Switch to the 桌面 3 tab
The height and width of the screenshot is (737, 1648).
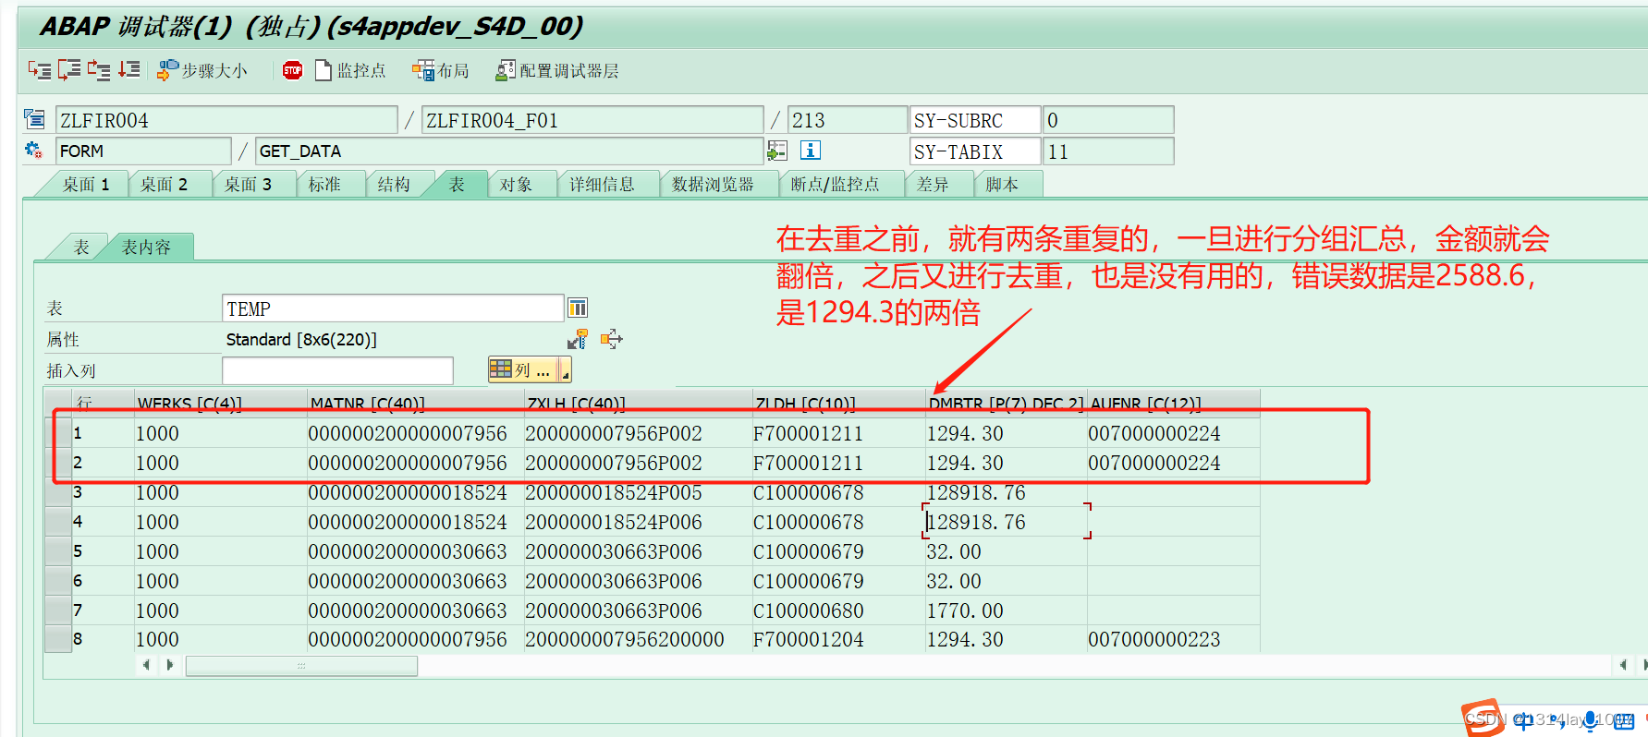[x=248, y=185]
